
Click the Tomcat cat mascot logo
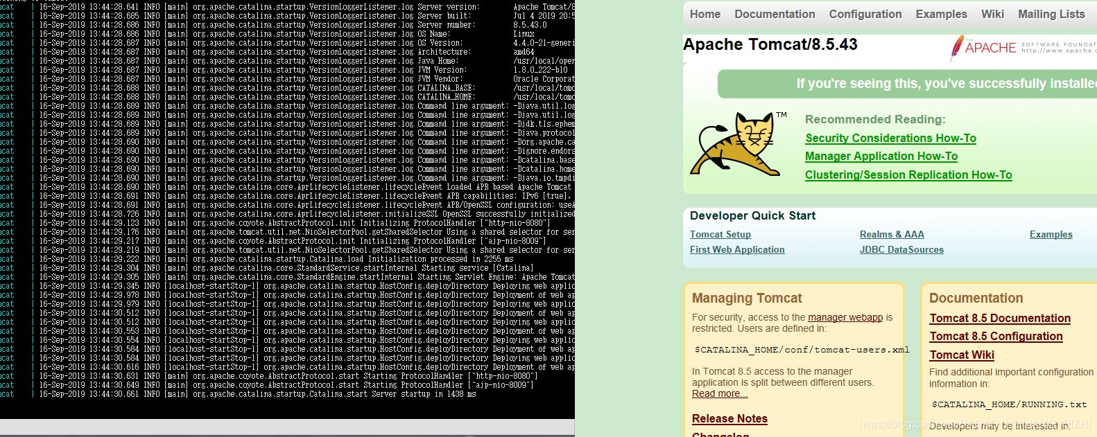click(x=739, y=144)
